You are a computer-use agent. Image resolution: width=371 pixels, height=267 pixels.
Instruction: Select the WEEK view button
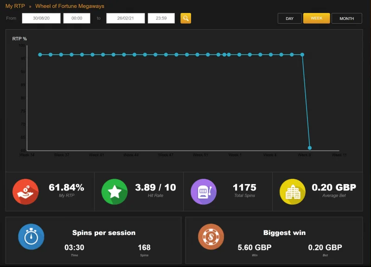click(317, 18)
